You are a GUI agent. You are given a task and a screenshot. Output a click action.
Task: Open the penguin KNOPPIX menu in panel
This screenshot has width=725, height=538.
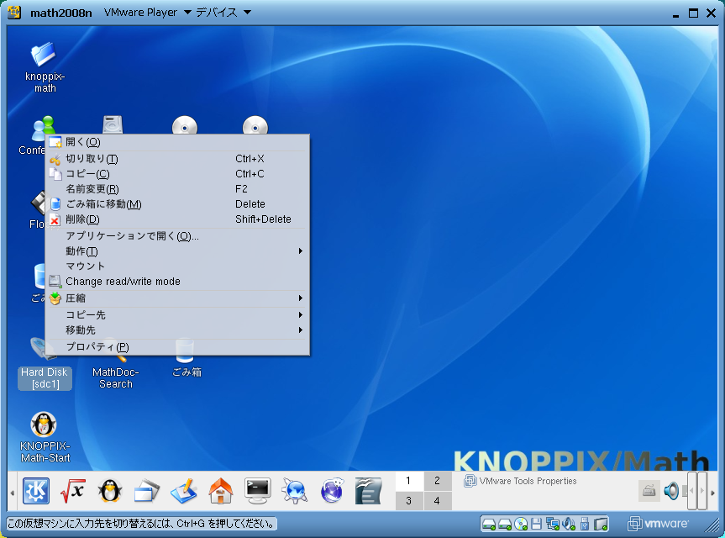coord(110,491)
